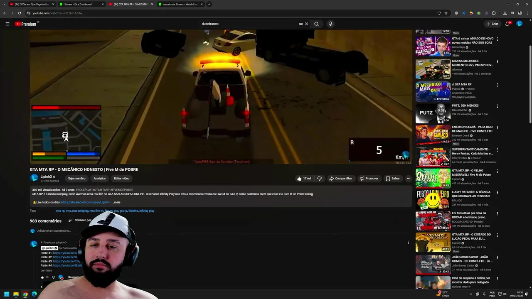
Task: Click the Editar vídeo button
Action: (122, 179)
